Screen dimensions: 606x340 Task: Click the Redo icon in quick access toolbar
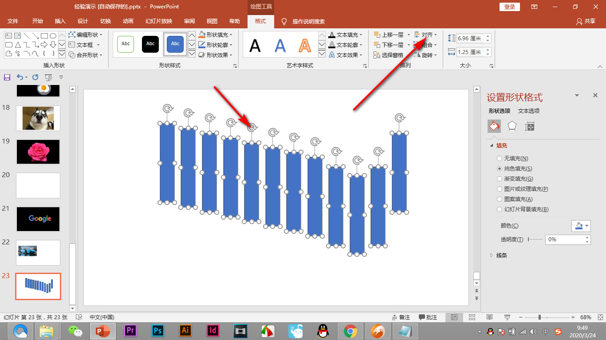[x=35, y=77]
